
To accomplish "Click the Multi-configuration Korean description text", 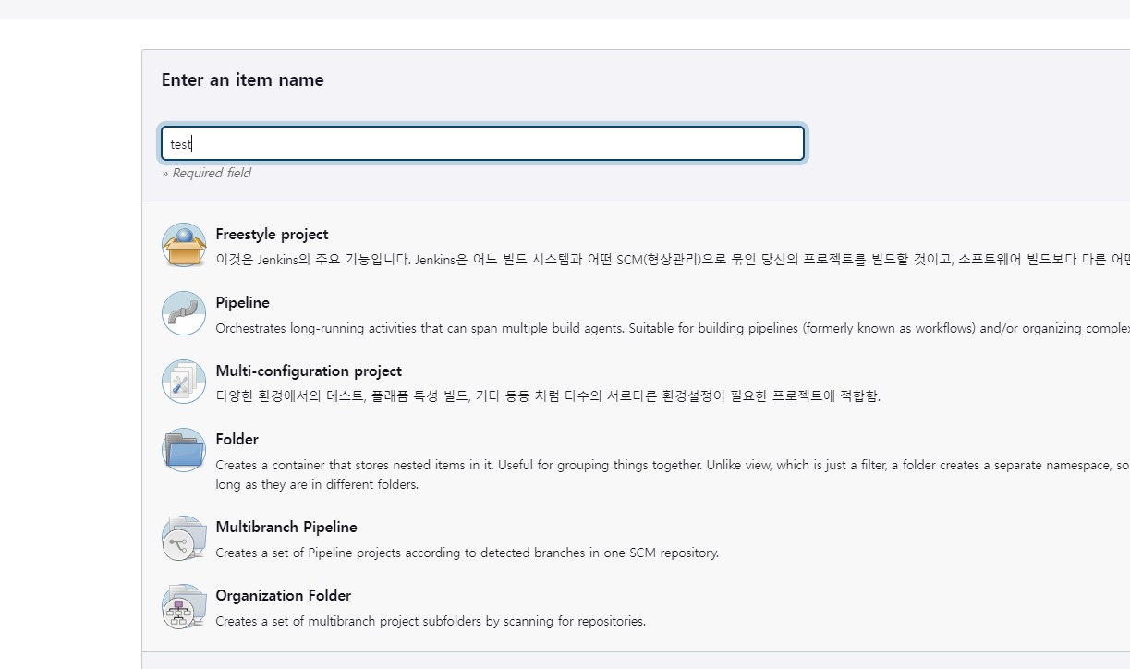I will [548, 396].
